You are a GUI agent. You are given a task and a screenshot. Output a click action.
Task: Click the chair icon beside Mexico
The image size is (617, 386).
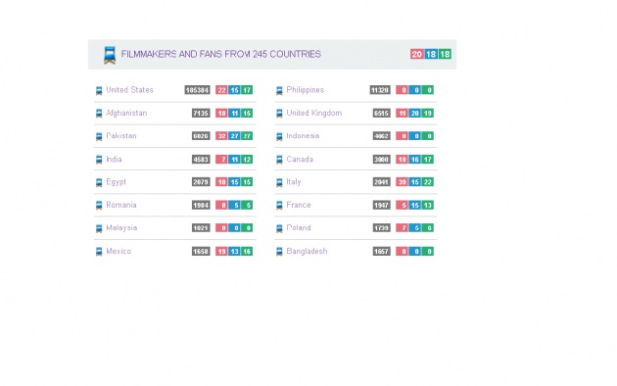(x=99, y=252)
